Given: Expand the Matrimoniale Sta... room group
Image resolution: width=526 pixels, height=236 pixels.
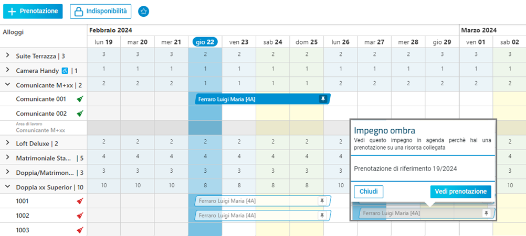Looking at the screenshot, I should pyautogui.click(x=7, y=158).
